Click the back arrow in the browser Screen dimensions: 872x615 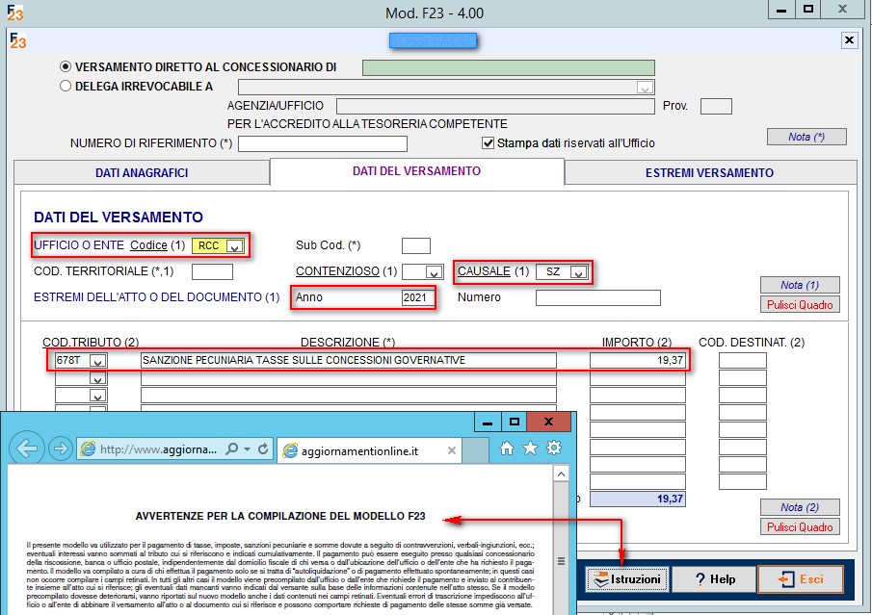[28, 448]
